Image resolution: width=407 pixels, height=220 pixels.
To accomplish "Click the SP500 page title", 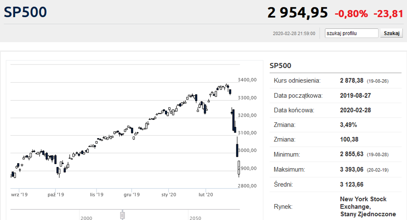I will (x=25, y=12).
